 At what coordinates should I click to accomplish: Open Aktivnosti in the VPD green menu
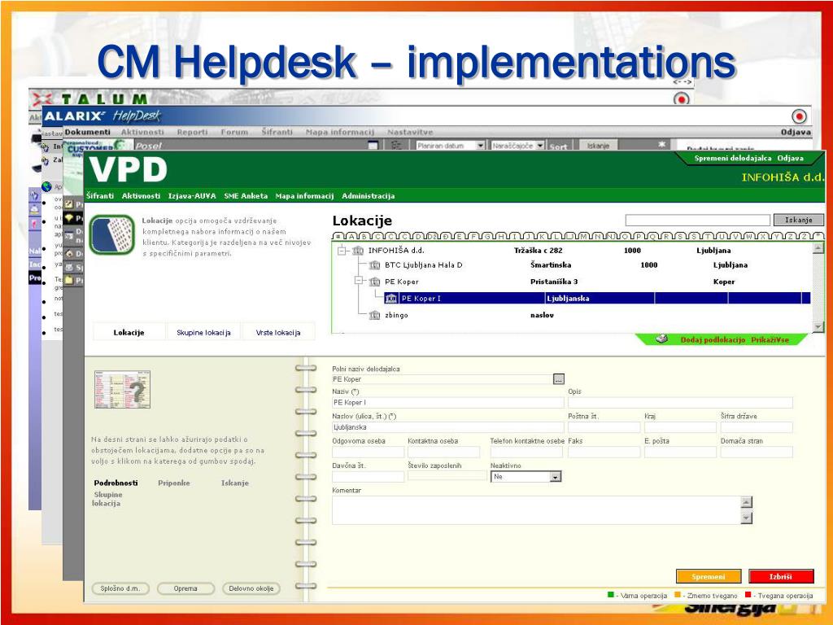pos(141,195)
